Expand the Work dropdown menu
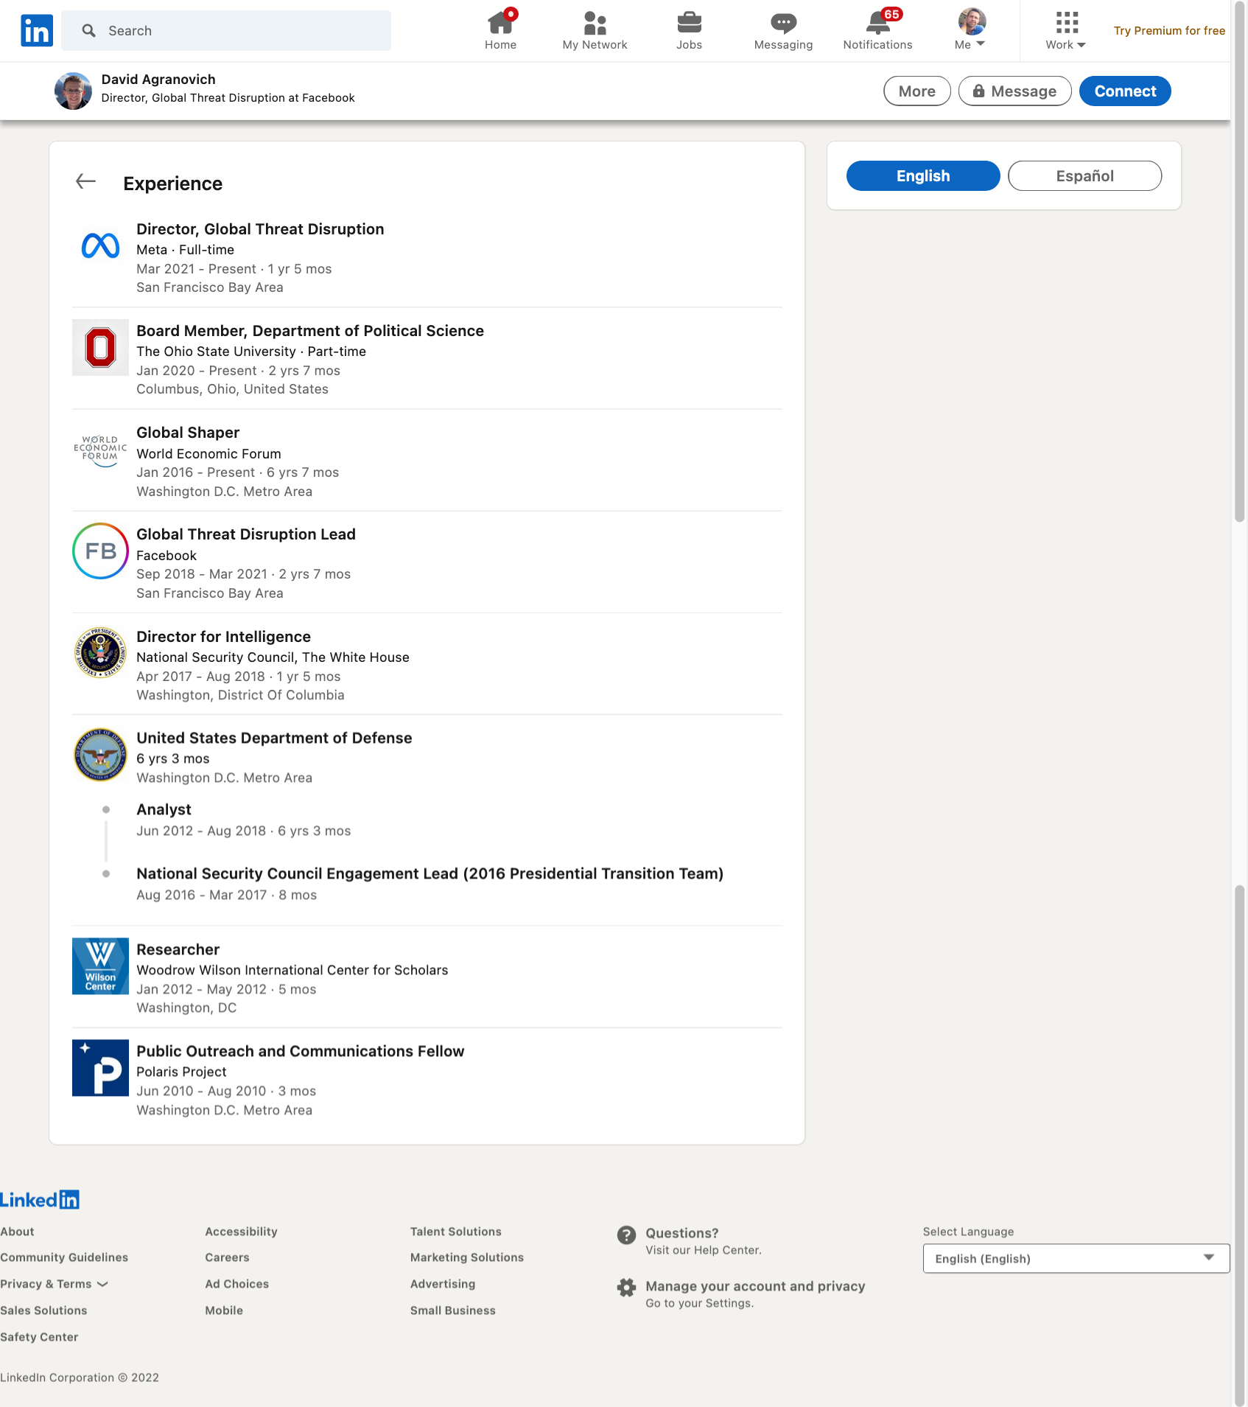 (x=1065, y=44)
